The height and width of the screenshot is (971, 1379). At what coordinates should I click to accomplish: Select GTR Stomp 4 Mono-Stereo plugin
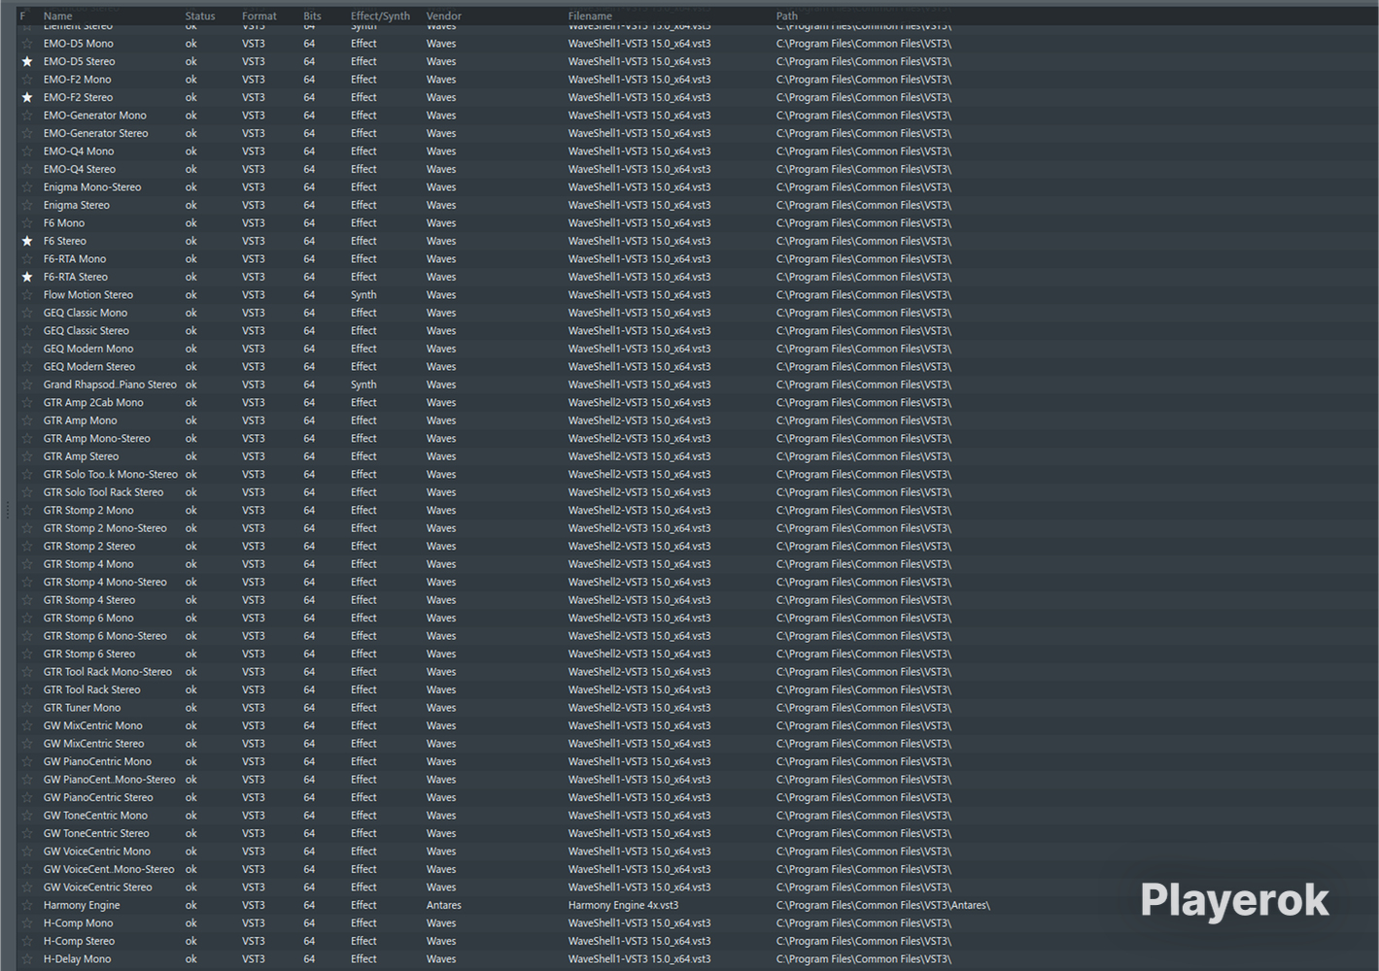105,583
